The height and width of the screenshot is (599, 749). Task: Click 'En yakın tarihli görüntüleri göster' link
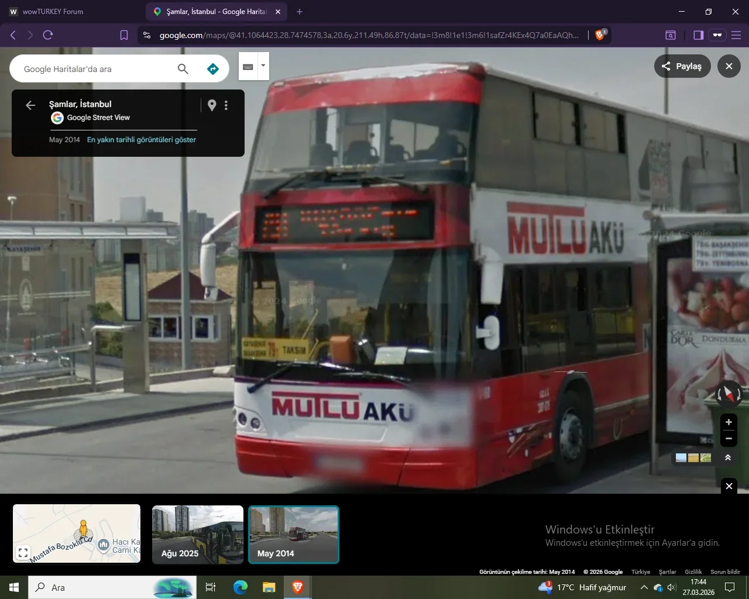pyautogui.click(x=142, y=140)
